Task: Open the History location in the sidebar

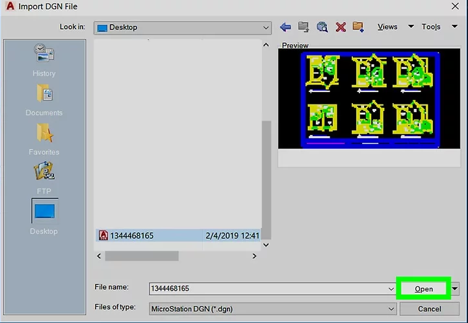Action: pyautogui.click(x=44, y=60)
